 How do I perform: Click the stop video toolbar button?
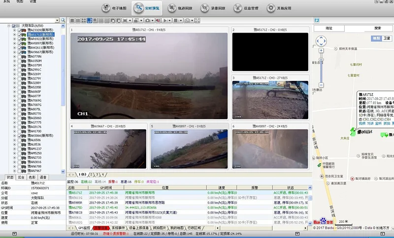(176, 20)
